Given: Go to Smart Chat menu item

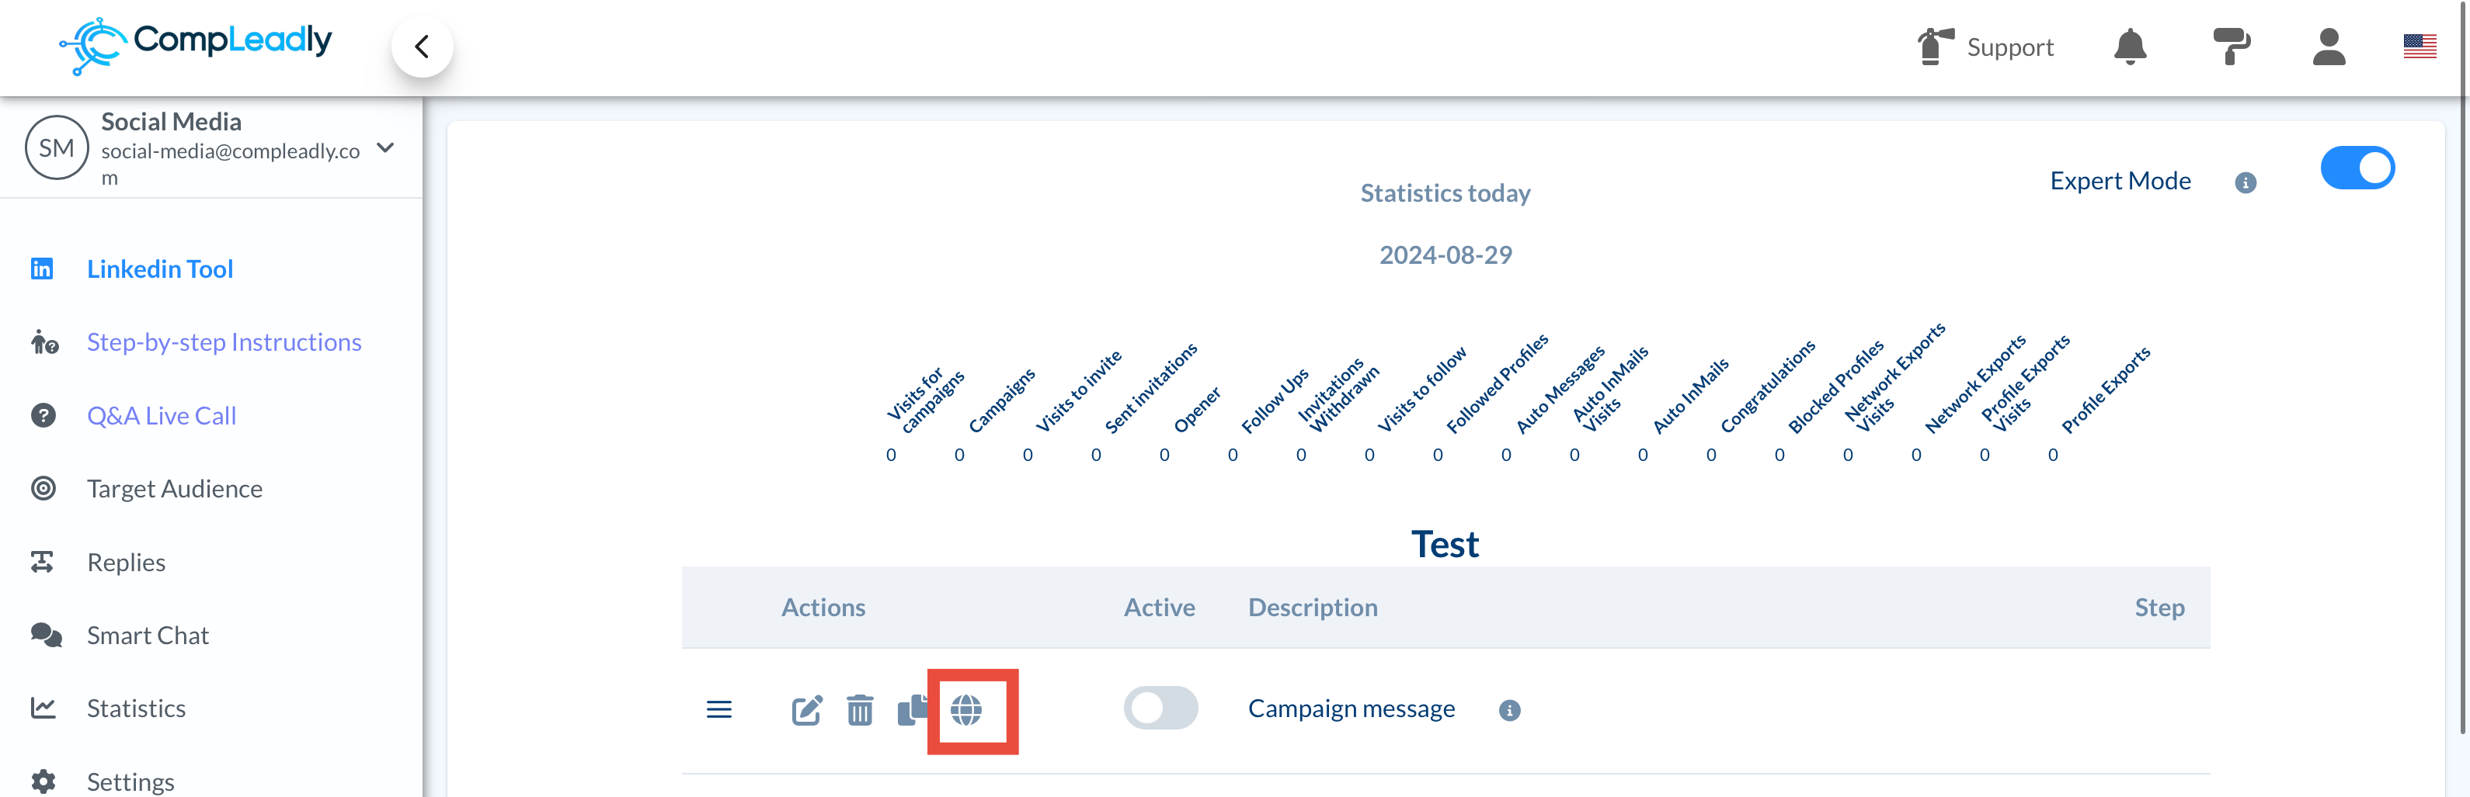Looking at the screenshot, I should [148, 635].
